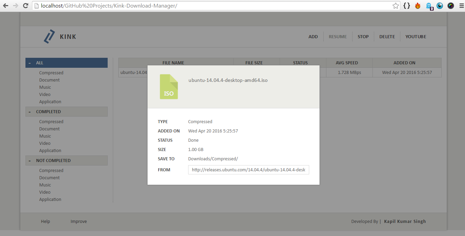
Task: Click the Downloads/Compressed/ save path
Action: (213, 159)
